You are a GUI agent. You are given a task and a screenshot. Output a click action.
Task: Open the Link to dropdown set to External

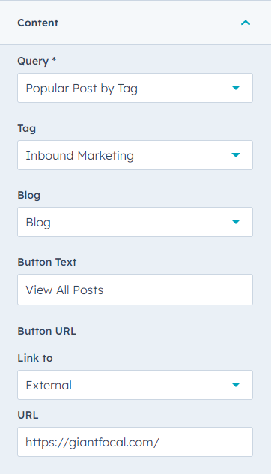135,385
